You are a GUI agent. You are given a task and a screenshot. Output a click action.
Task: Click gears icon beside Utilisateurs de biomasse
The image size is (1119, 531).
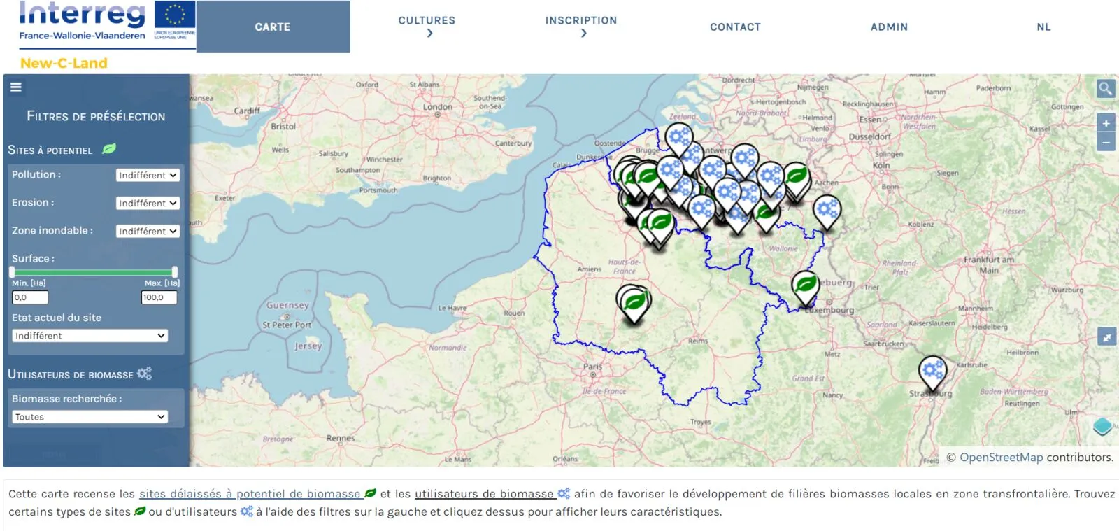(144, 374)
